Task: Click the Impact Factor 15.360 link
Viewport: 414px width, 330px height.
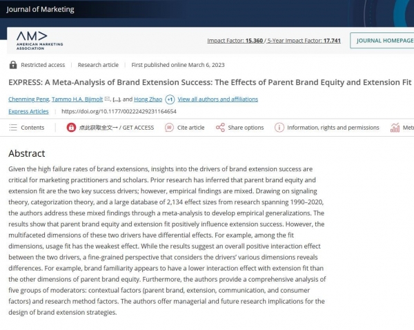Action: coord(235,41)
